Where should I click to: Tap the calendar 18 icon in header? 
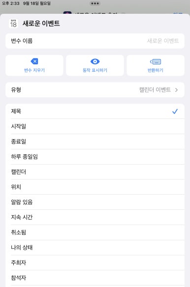pos(13,24)
